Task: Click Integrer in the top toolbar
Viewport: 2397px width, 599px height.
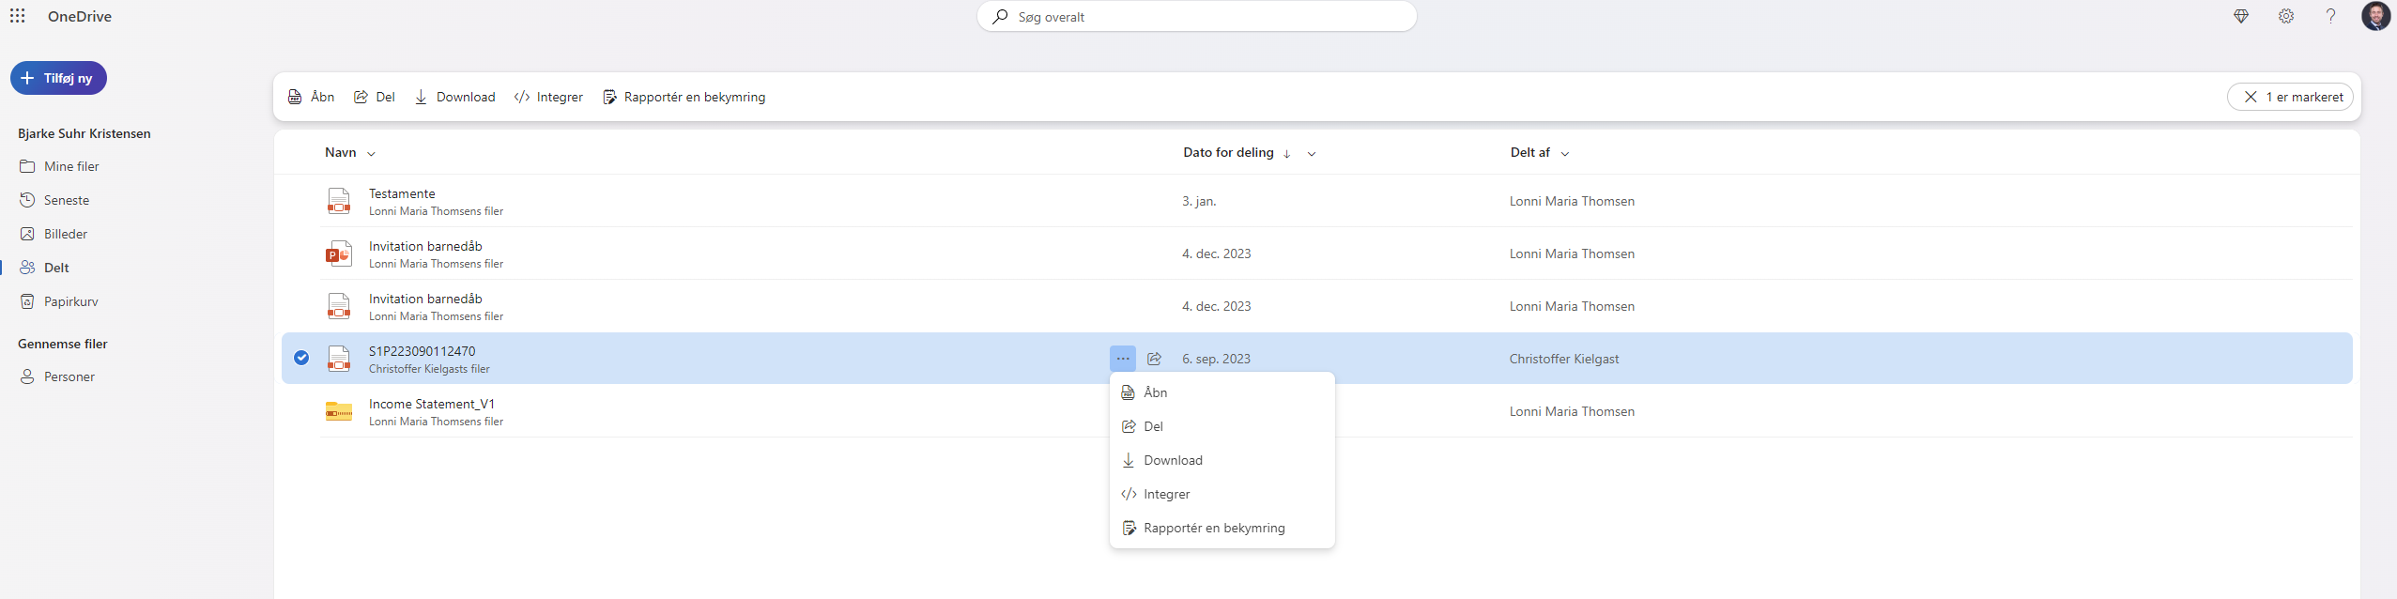Action: pos(549,97)
